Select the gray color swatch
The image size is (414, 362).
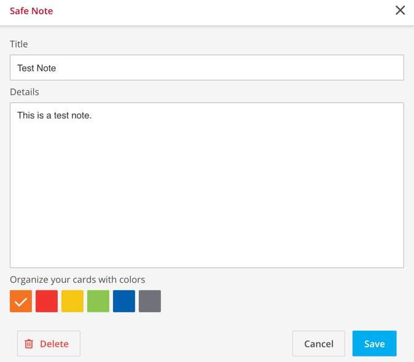(x=150, y=301)
